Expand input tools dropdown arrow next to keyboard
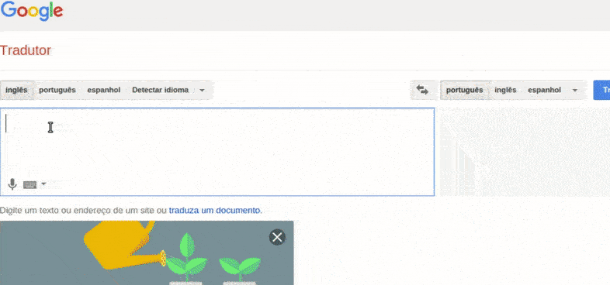610x285 pixels. 43,184
